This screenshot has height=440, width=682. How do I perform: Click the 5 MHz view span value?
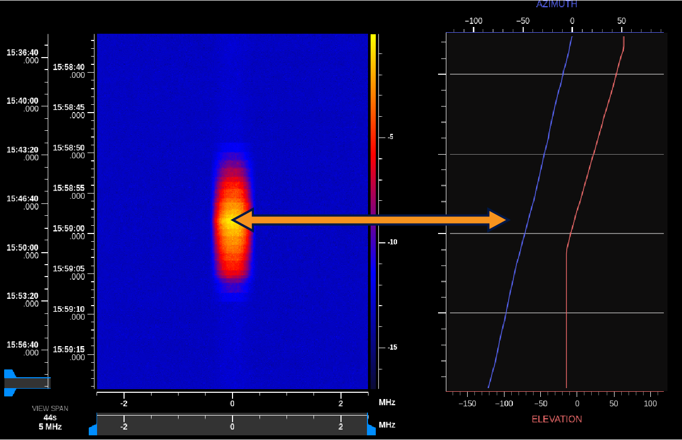pyautogui.click(x=50, y=427)
